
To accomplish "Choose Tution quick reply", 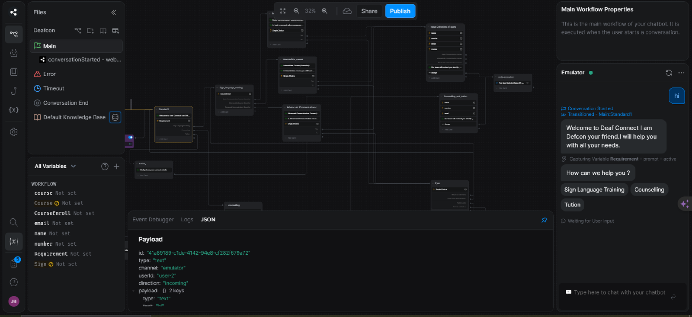I will click(x=572, y=205).
